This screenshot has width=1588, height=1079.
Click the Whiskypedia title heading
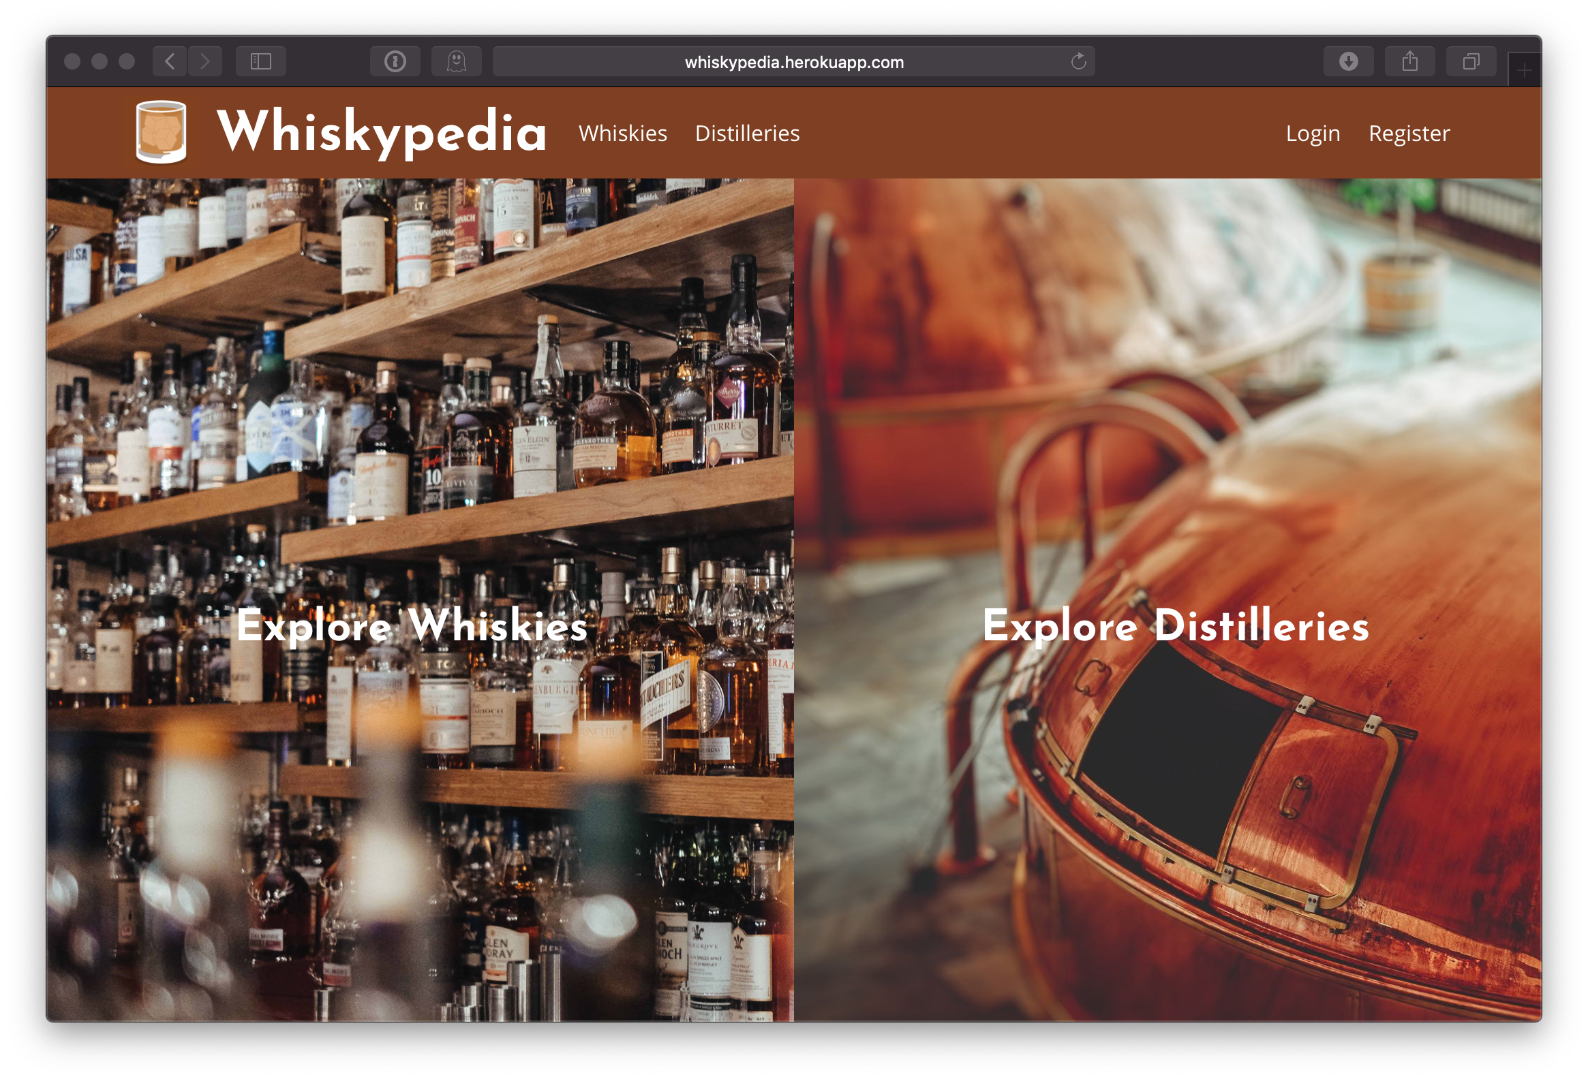tap(381, 131)
